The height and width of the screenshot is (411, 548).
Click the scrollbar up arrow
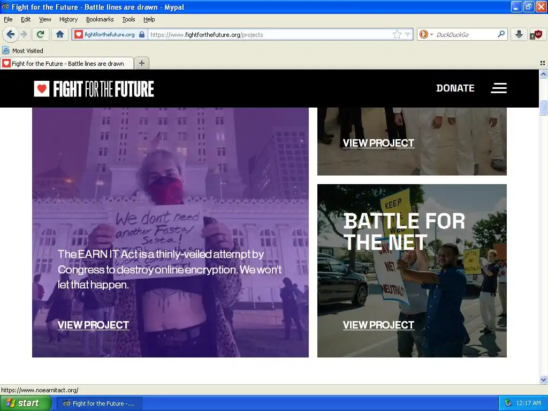point(543,74)
